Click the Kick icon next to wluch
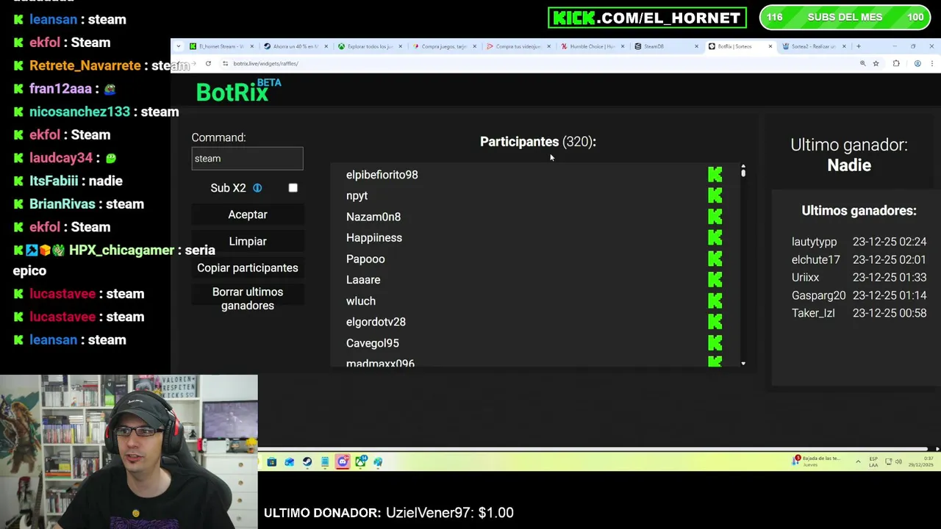Image resolution: width=941 pixels, height=529 pixels. coord(715,301)
